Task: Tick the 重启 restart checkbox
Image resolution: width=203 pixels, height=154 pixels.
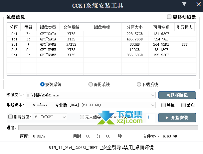Action: tap(183, 105)
